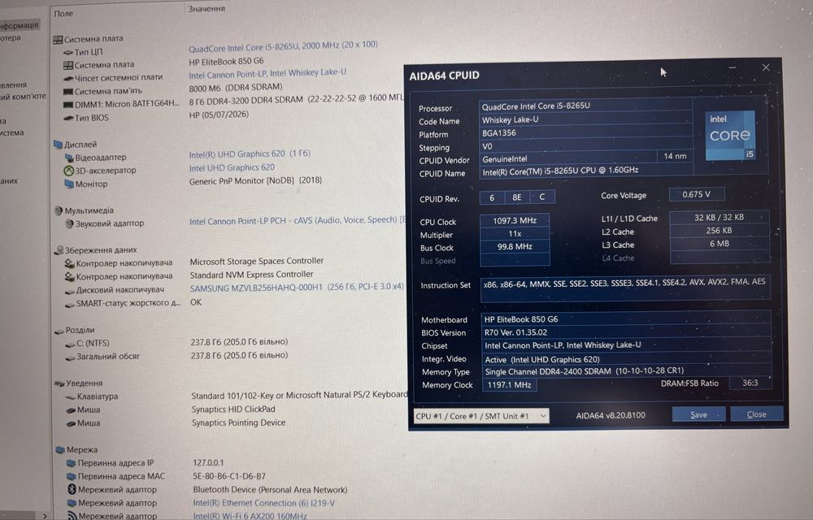Open Intel Cannon Point-LP chipset link
This screenshot has width=813, height=520.
coord(267,74)
